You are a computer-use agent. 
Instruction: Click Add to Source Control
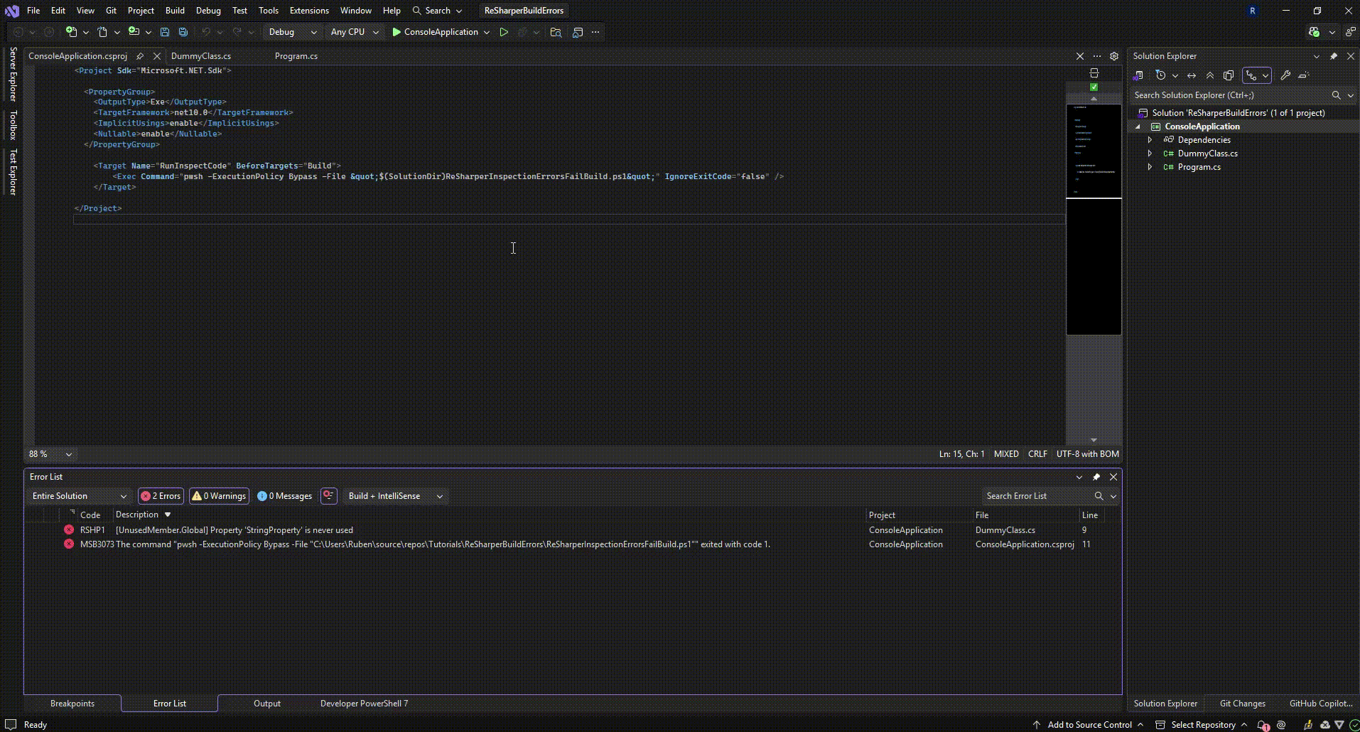[1089, 725]
